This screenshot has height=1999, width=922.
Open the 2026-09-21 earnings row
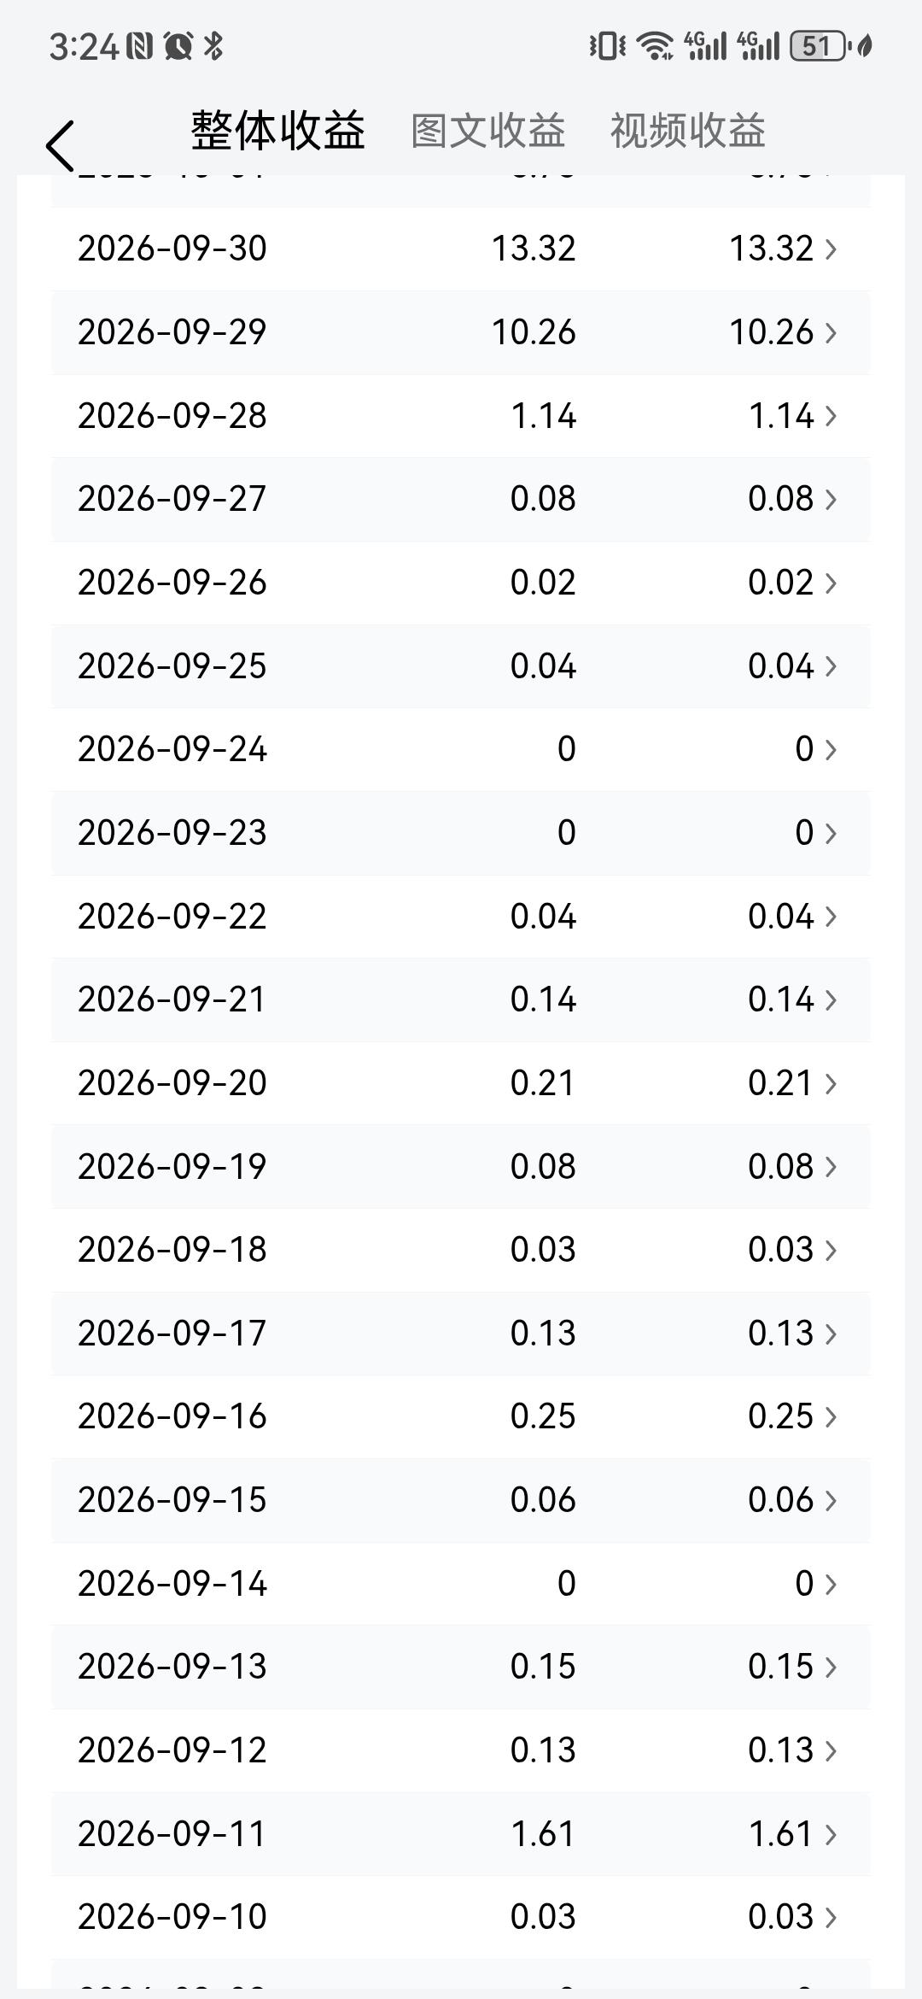[461, 999]
